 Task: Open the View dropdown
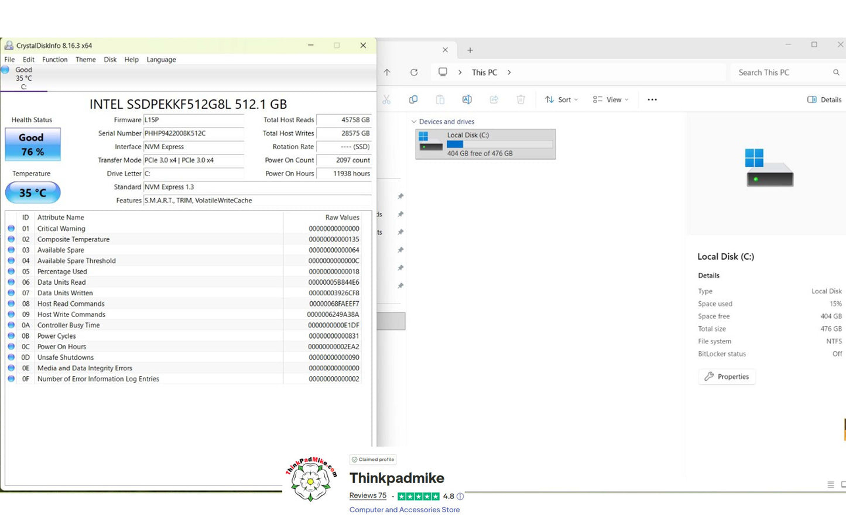pyautogui.click(x=610, y=99)
